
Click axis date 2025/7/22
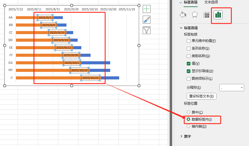tap(16, 9)
